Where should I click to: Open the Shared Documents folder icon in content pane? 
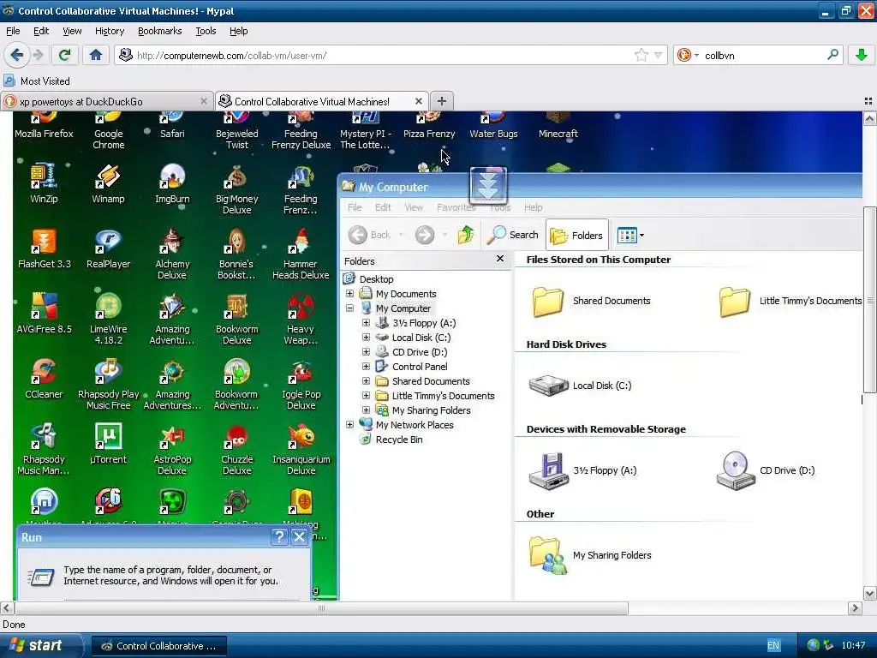coord(591,301)
